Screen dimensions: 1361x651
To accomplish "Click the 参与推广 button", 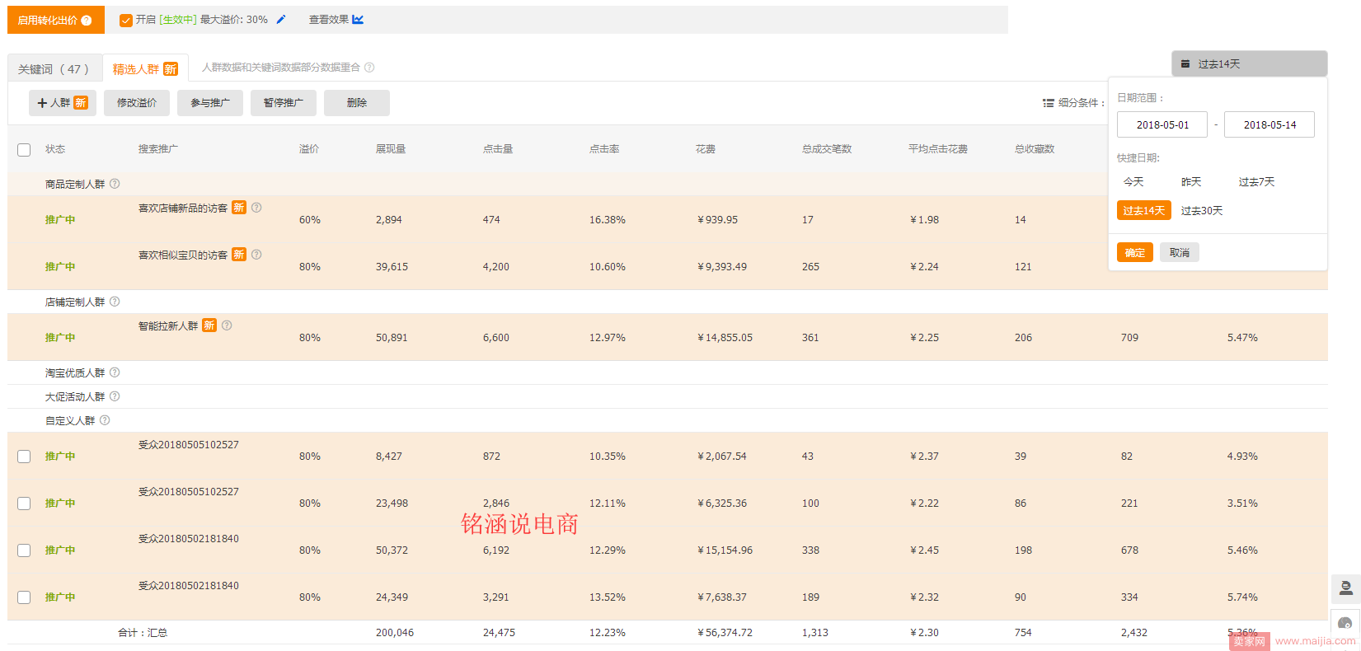I will 210,103.
